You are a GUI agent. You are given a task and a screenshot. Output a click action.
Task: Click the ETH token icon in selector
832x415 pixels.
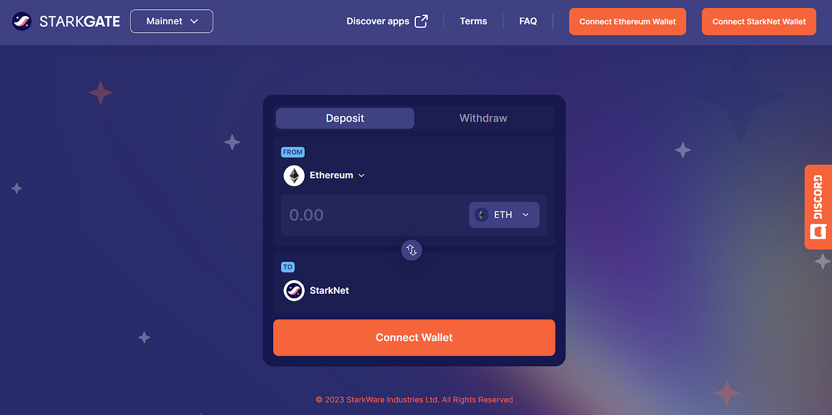click(481, 215)
